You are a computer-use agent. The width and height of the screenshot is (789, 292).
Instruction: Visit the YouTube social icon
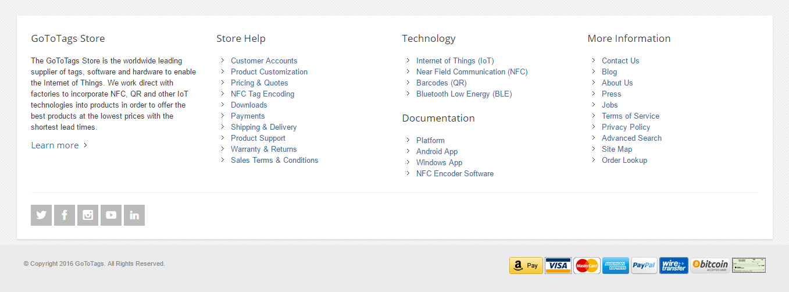coord(111,215)
